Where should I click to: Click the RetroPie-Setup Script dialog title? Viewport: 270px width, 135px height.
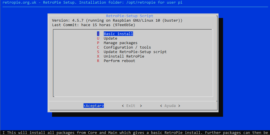(129, 16)
